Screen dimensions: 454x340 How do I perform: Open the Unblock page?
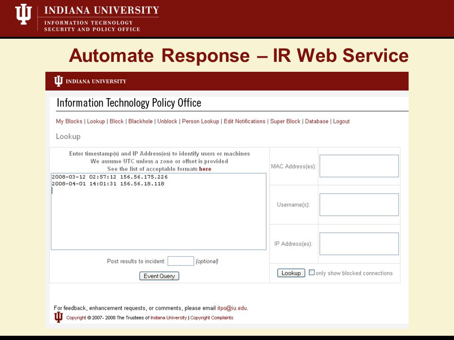tap(167, 121)
